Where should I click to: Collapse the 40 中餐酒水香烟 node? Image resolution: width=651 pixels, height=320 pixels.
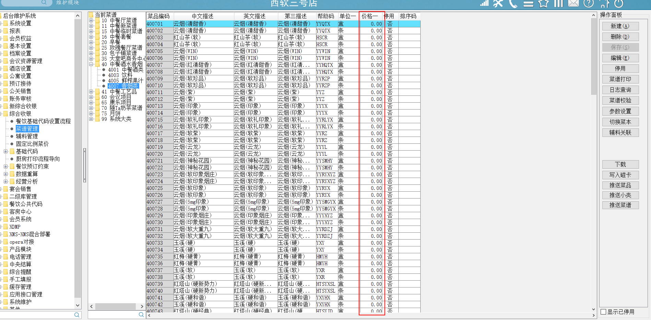point(91,64)
